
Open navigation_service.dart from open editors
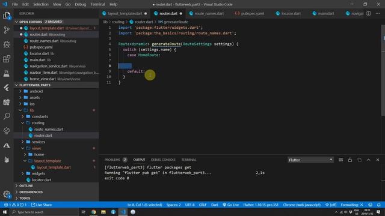(56, 66)
